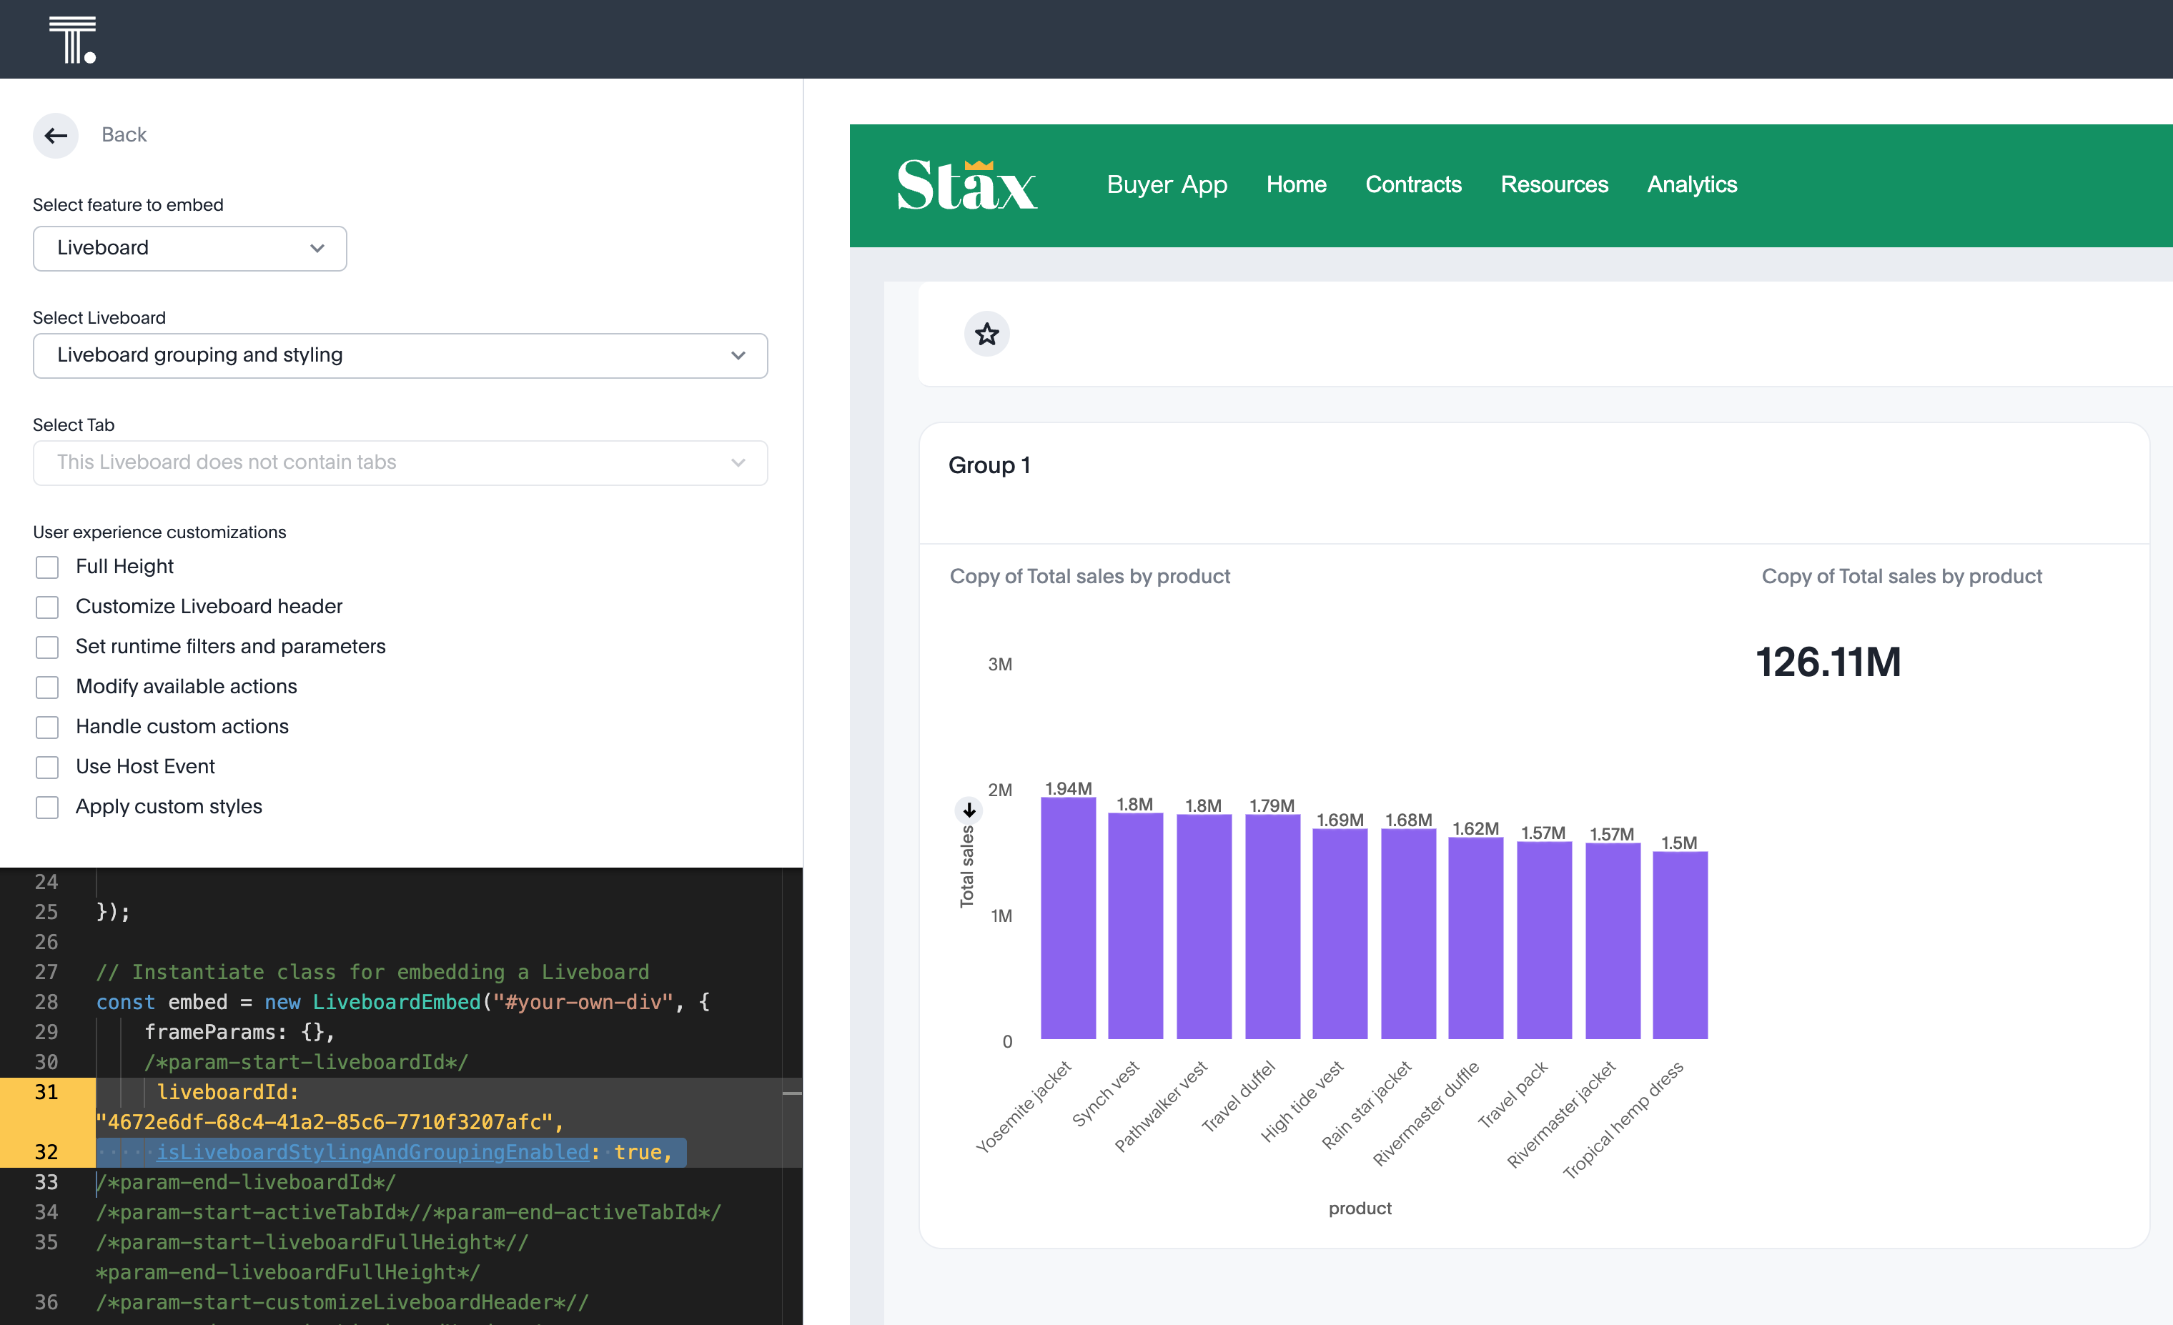The image size is (2173, 1325).
Task: Expand the Select Liveboard dropdown
Action: pos(400,355)
